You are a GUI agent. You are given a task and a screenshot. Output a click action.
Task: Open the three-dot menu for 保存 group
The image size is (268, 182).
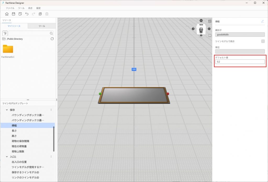point(51,110)
